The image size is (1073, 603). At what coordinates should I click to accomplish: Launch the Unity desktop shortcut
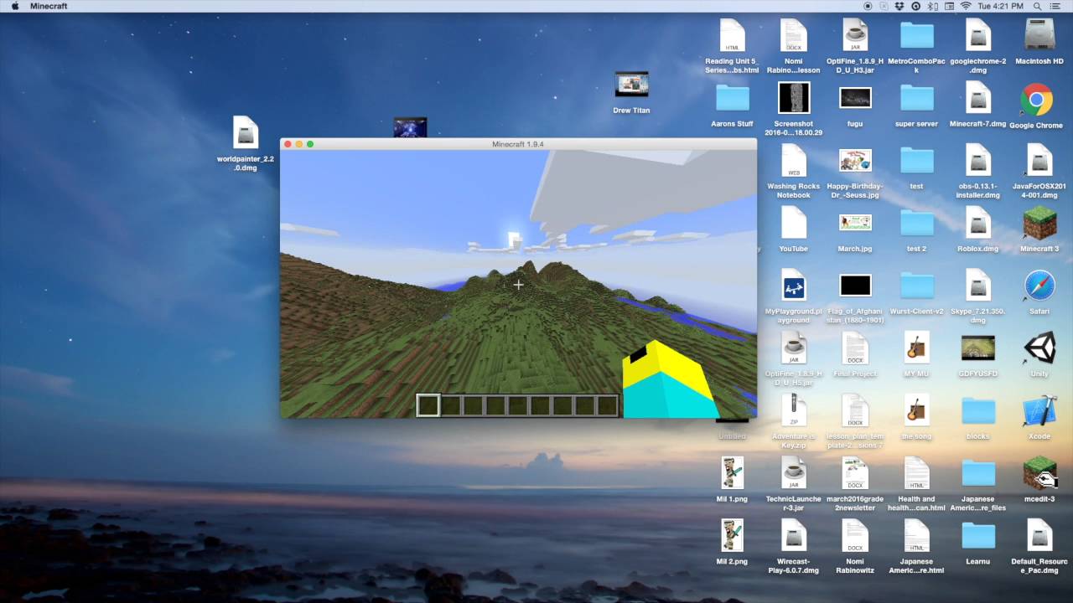pos(1039,348)
